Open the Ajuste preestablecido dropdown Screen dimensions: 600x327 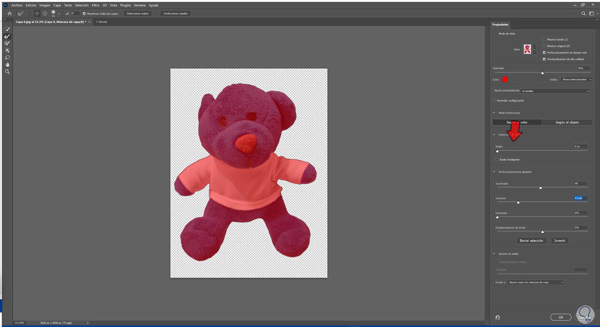[555, 91]
